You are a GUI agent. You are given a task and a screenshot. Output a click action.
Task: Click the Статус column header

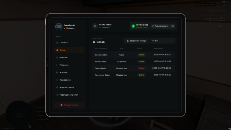click(x=139, y=49)
